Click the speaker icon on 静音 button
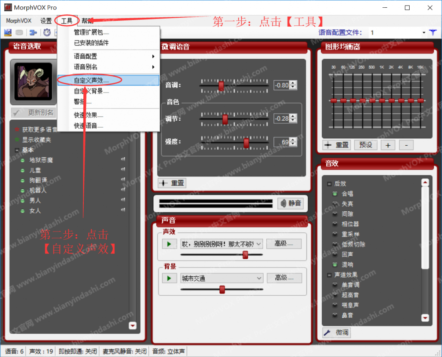Screen dimensions: 442x357 283,203
